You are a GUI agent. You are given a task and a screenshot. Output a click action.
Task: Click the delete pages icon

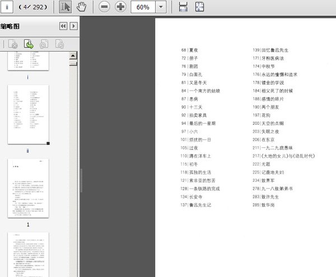click(x=13, y=43)
